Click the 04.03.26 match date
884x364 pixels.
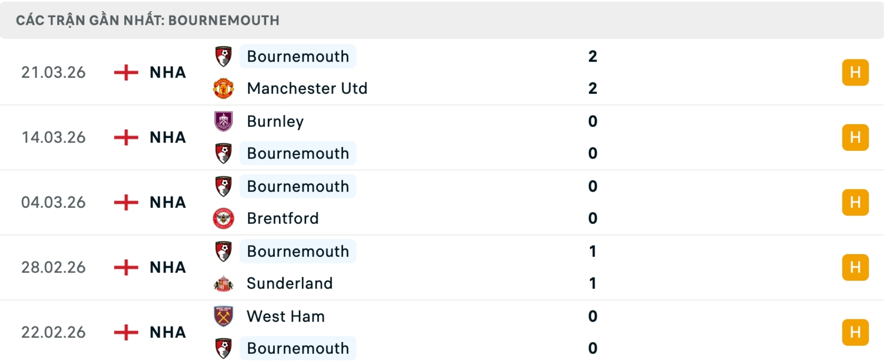pos(53,202)
